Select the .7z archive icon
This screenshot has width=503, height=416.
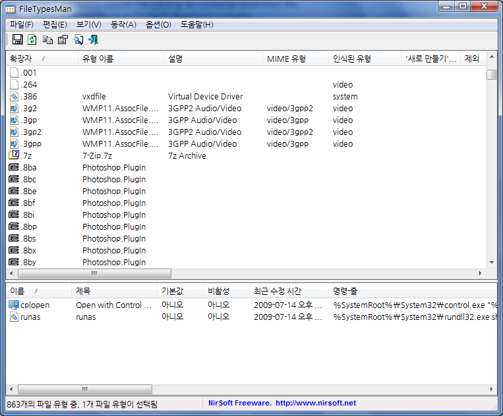pos(14,155)
